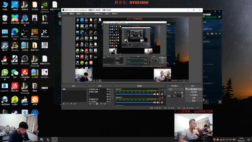Open QQ Music desktop shortcut
252x142 pixels.
tap(15, 101)
